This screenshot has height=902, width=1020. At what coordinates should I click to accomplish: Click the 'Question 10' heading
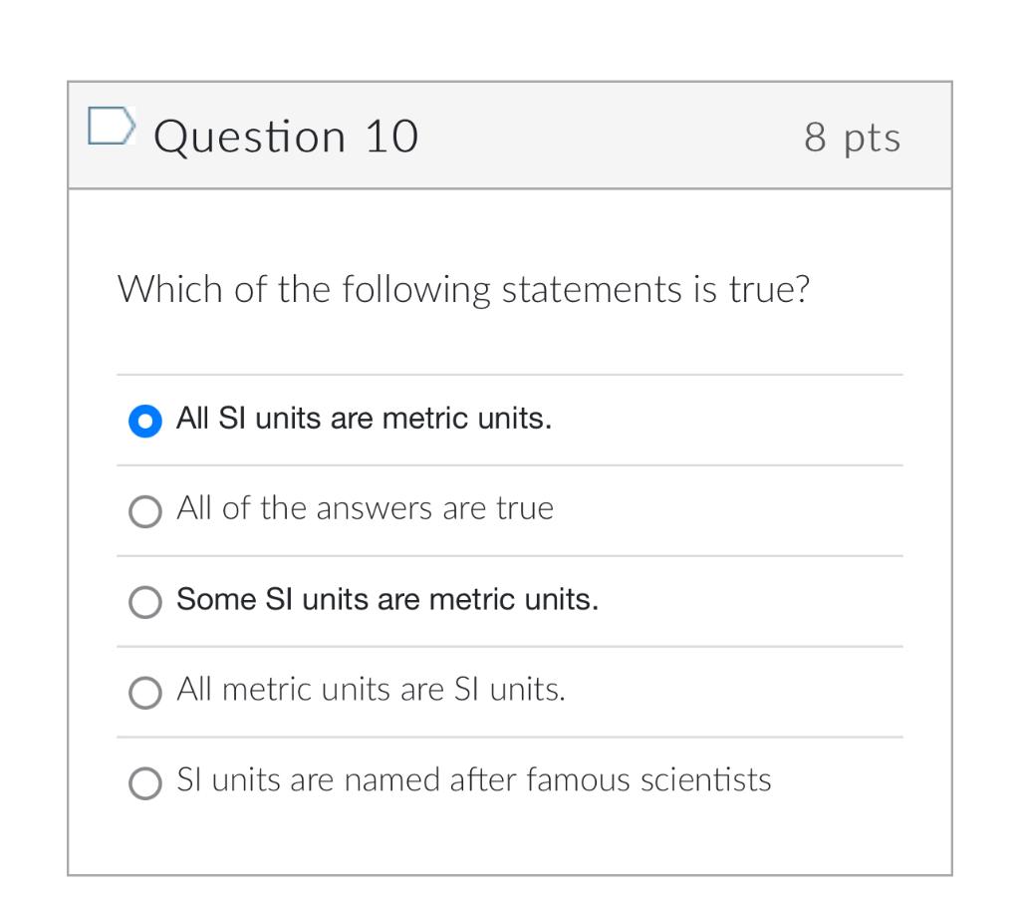[286, 138]
